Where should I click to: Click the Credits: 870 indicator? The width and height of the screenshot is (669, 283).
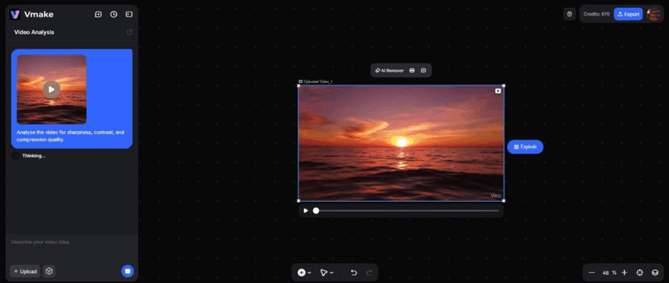596,14
